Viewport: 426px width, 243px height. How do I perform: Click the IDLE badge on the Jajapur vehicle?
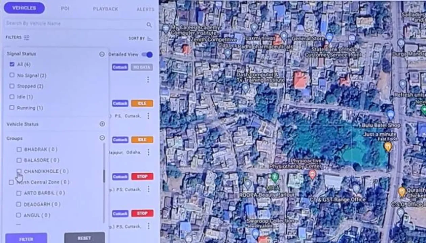(142, 140)
